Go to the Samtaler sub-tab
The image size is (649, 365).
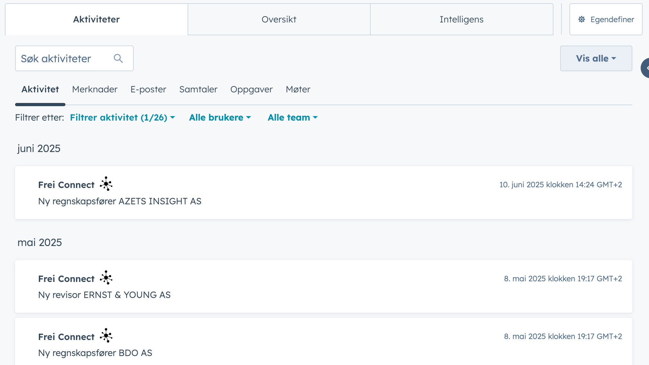(x=198, y=89)
